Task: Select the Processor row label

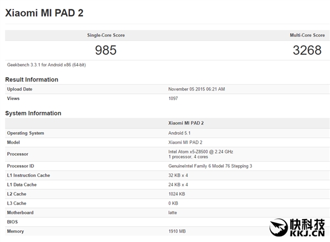Action: tap(18, 154)
